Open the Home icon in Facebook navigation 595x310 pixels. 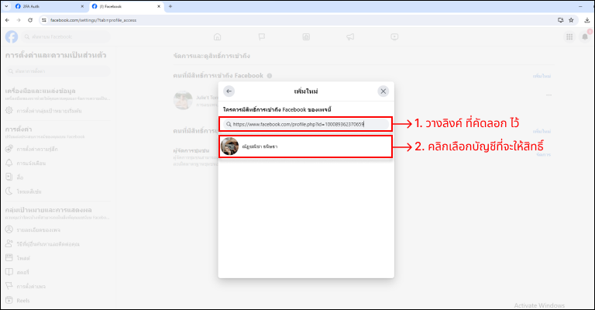[218, 36]
